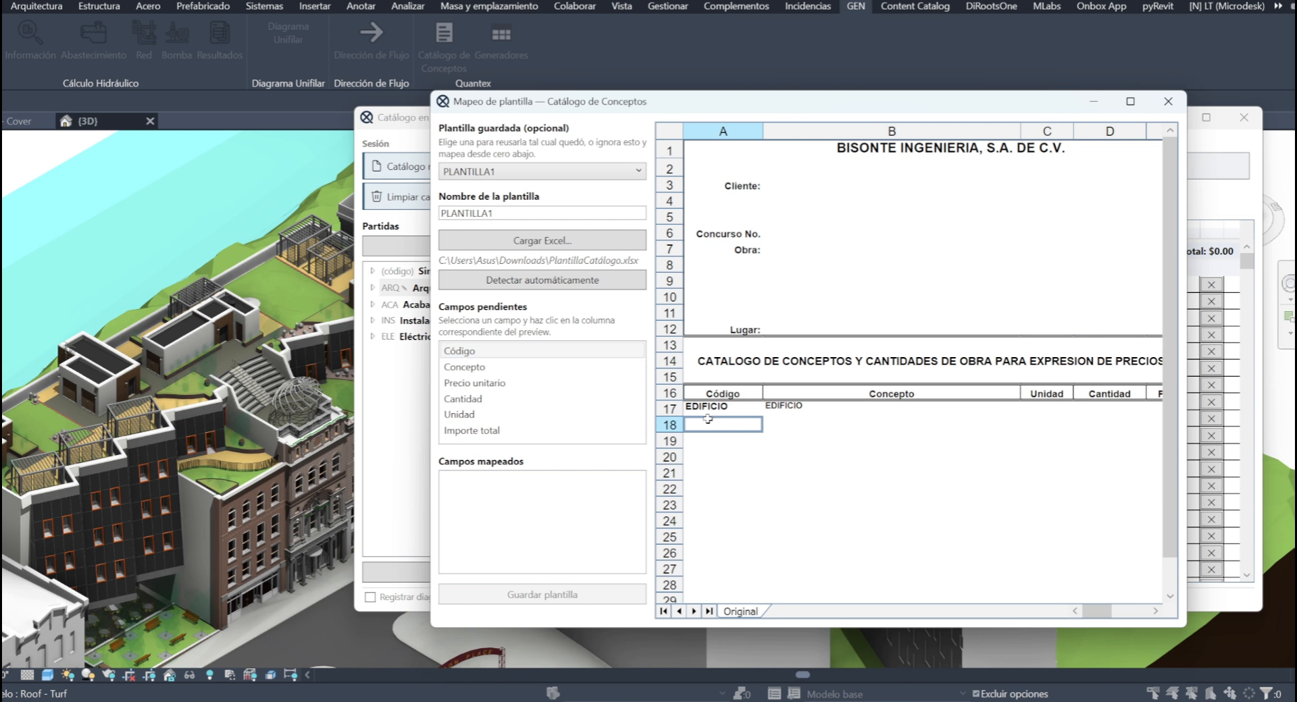Select Precio unitario in pending fields

point(474,383)
